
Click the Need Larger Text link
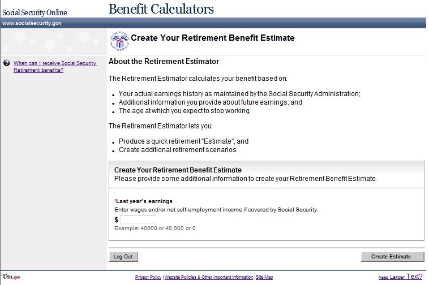[400, 277]
